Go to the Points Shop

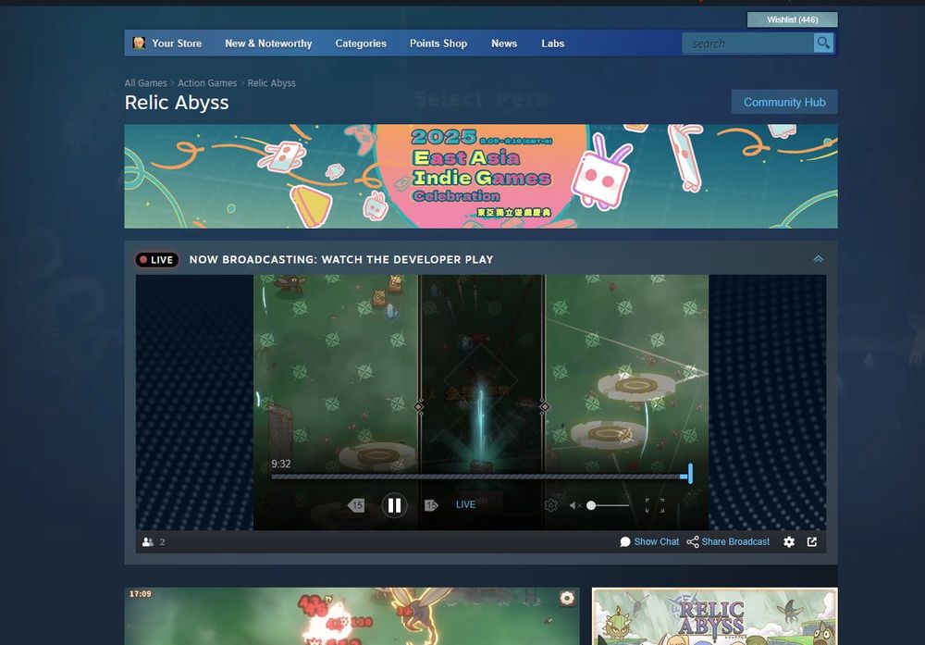click(438, 43)
